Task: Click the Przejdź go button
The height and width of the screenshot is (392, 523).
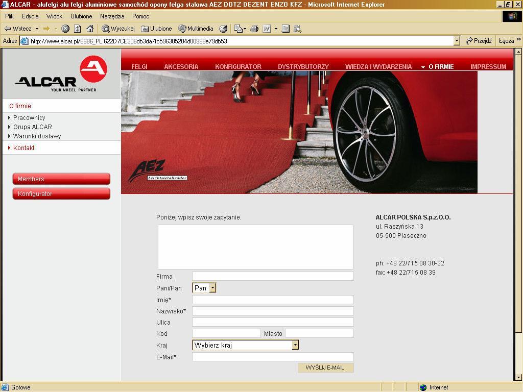Action: (x=479, y=41)
